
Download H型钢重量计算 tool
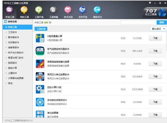[155, 38]
